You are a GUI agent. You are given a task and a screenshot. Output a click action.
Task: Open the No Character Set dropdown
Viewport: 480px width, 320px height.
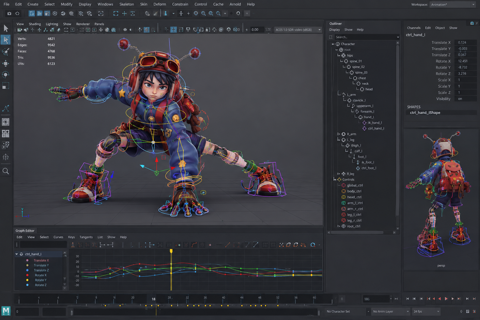348,311
